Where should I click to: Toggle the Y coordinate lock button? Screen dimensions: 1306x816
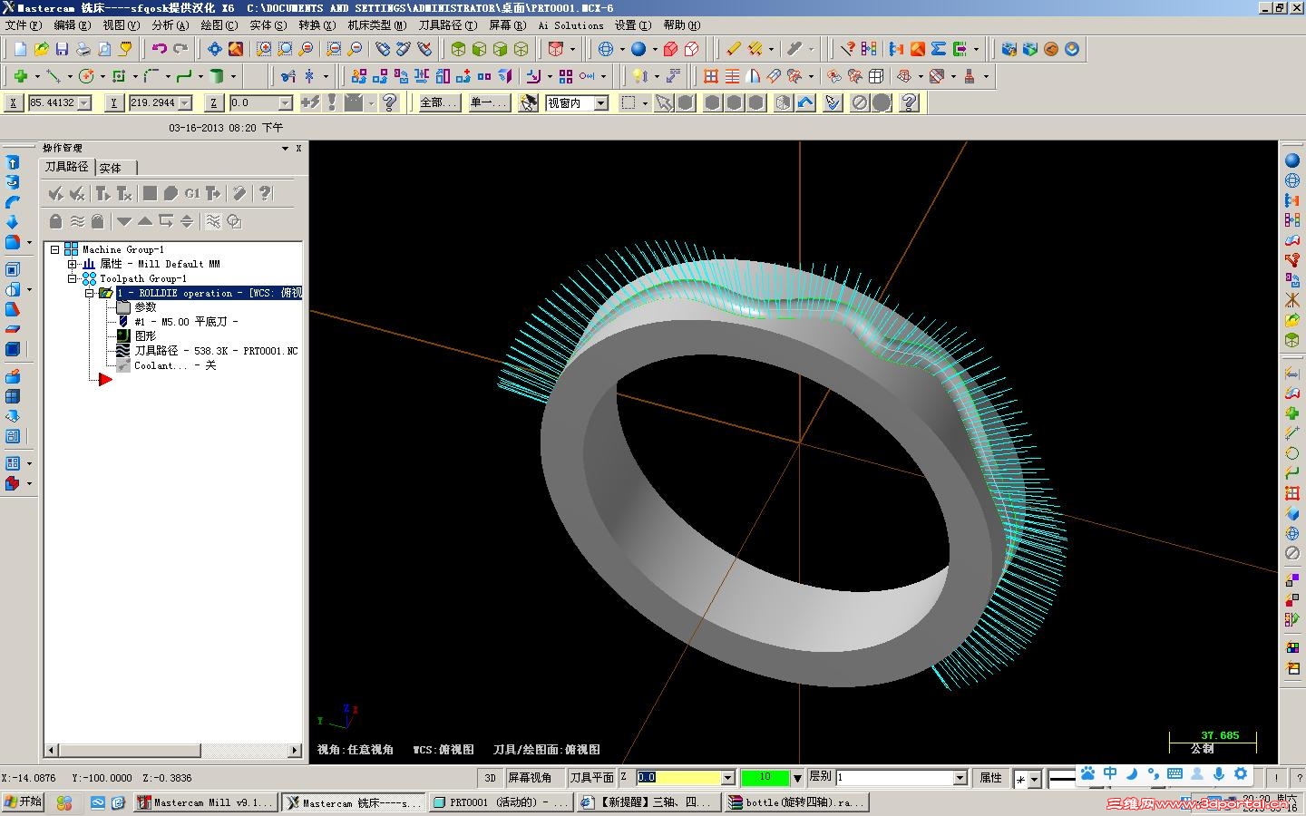click(113, 102)
